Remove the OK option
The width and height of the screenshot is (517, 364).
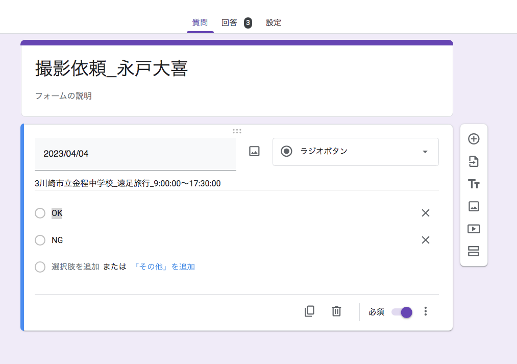pyautogui.click(x=426, y=213)
